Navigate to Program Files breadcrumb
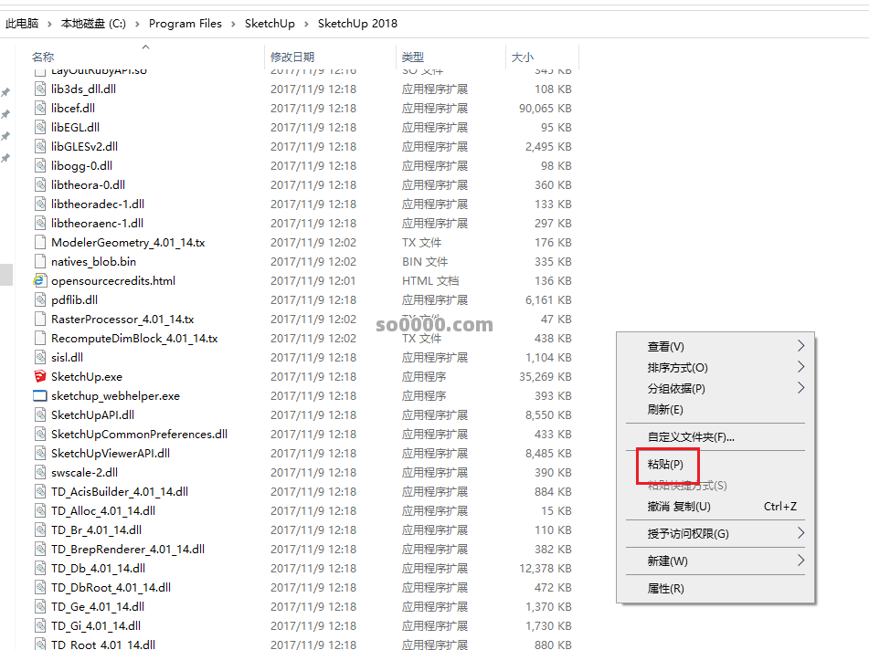Screen dimensions: 869x650 click(x=185, y=23)
